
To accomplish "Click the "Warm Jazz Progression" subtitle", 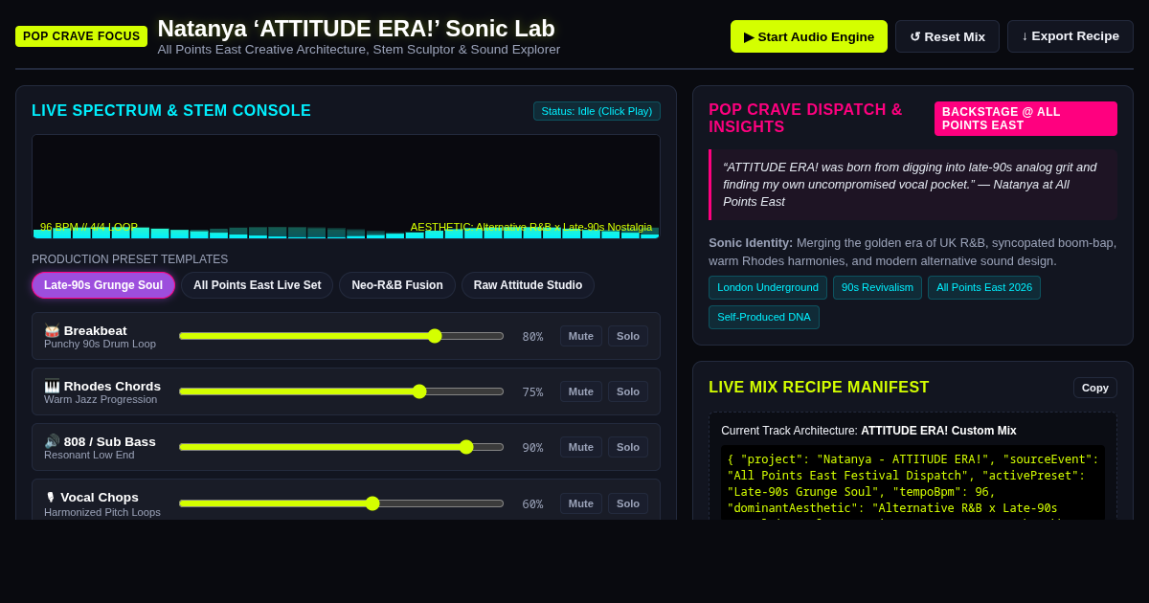I will click(101, 399).
